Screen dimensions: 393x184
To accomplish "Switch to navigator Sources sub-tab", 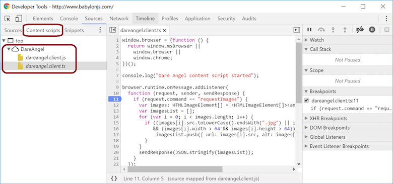I will pyautogui.click(x=13, y=31).
